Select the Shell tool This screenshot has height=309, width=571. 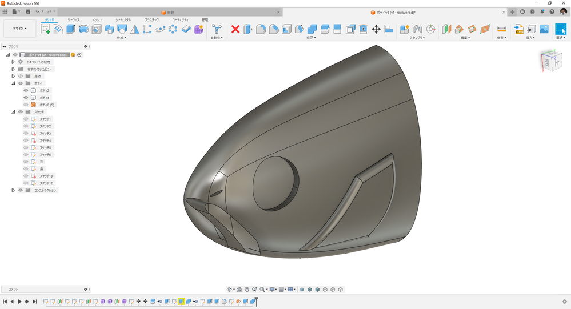286,29
